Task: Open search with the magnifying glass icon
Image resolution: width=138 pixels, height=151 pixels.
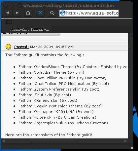Action: (x=52, y=13)
